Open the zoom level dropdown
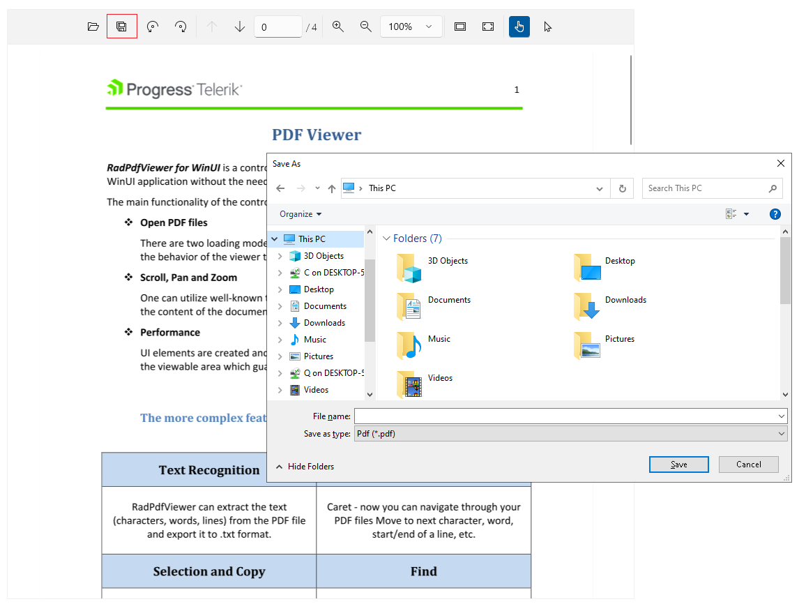This screenshot has height=604, width=806. click(428, 27)
